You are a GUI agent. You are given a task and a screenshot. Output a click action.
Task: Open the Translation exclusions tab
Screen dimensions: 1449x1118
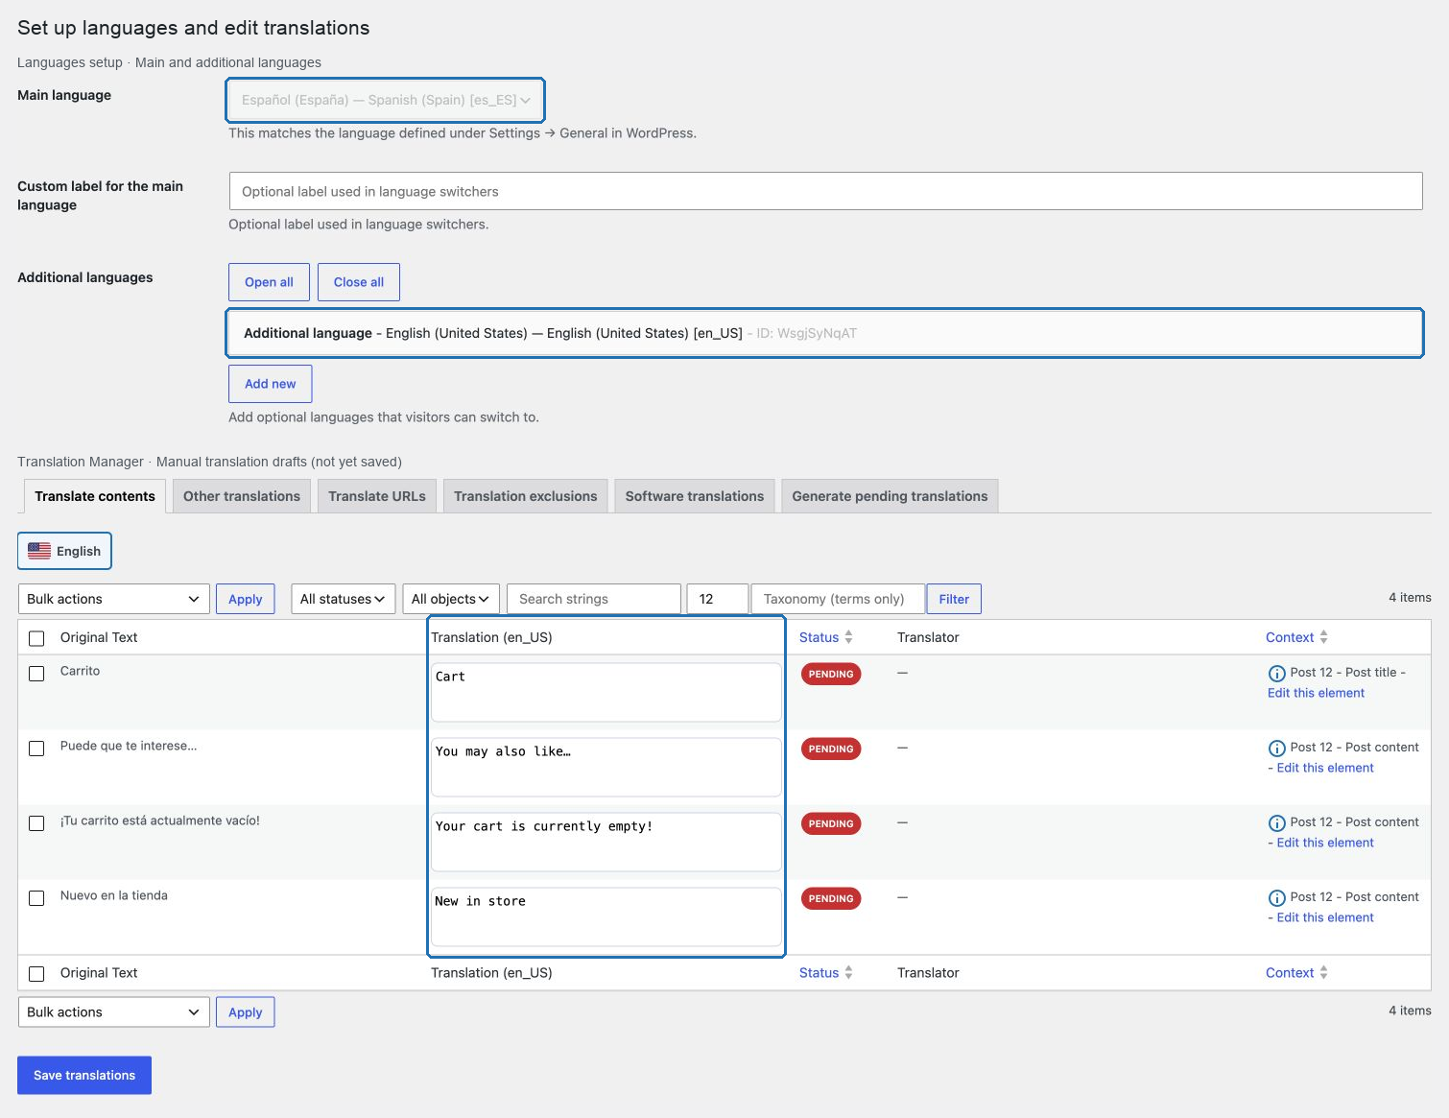pos(525,496)
